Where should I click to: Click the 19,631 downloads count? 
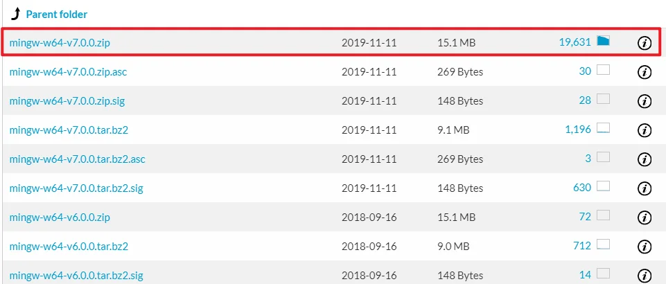[575, 42]
